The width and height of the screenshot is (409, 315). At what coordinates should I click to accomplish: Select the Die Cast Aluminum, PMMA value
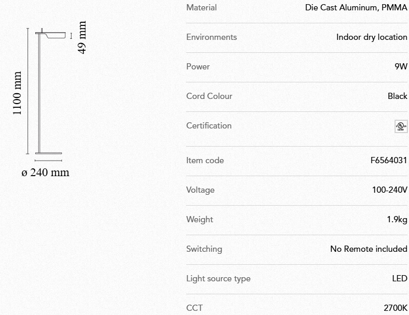[356, 8]
